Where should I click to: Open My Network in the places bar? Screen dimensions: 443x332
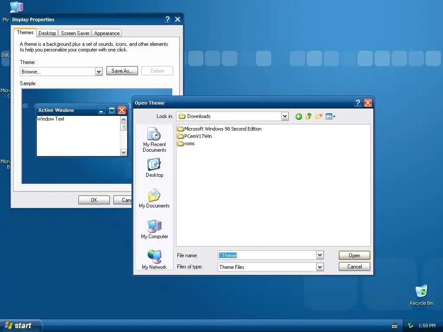(x=154, y=260)
